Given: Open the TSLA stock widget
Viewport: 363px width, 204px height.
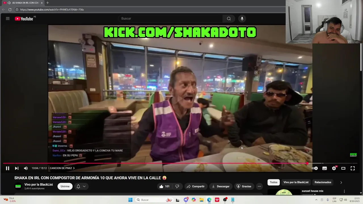Looking at the screenshot, I should 9,200.
